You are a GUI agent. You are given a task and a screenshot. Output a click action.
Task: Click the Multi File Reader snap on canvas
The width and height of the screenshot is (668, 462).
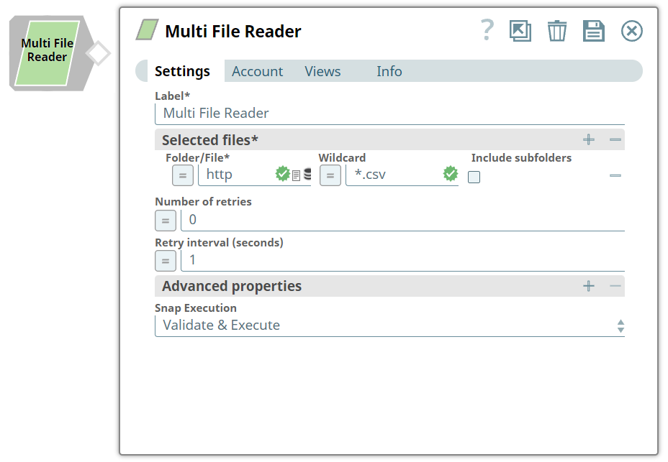(48, 52)
